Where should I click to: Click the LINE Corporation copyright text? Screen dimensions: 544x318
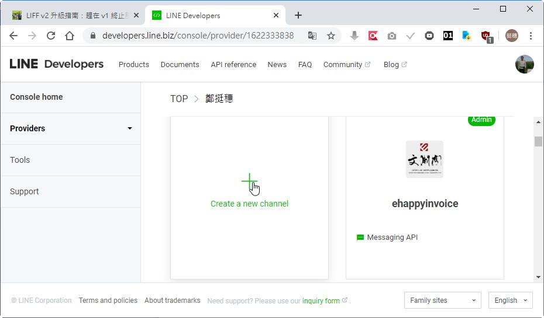(x=42, y=300)
